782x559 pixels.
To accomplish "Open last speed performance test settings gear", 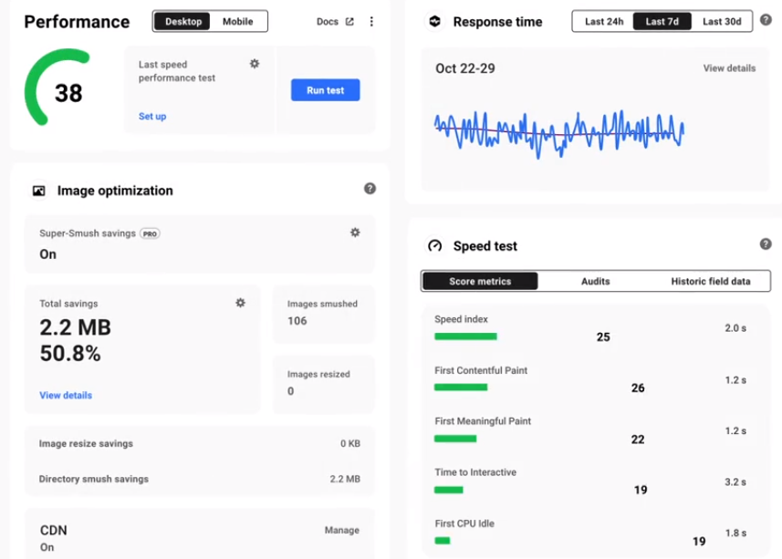I will pos(255,64).
